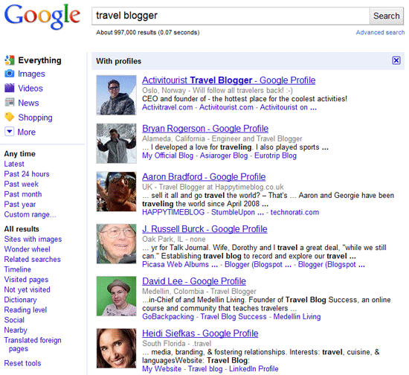Open Activitourist Travel Blogger profile title
409x375 pixels.
coord(229,80)
